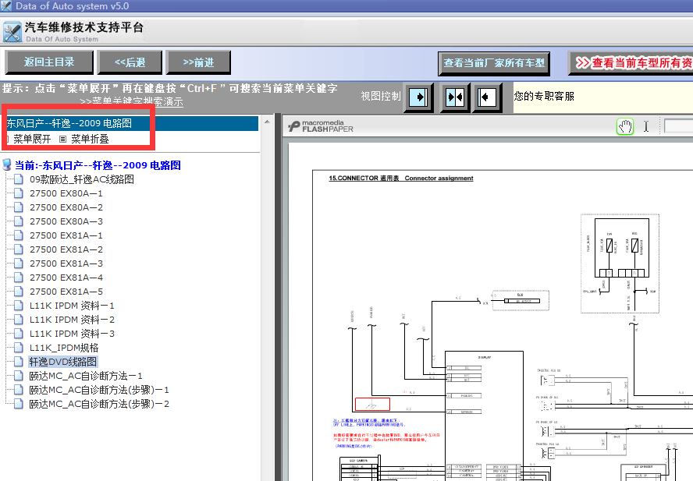
Task: Open 09款颐达_轩逸AC线路图
Action: click(82, 179)
